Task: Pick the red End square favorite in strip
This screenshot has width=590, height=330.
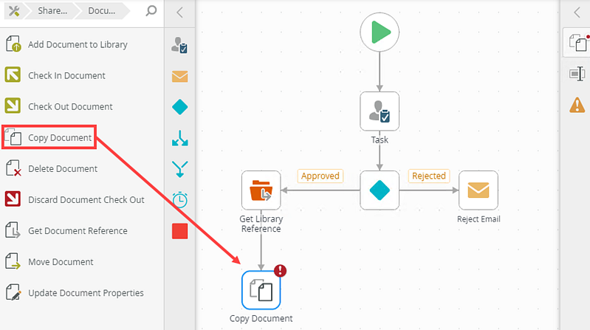Action: pyautogui.click(x=180, y=231)
